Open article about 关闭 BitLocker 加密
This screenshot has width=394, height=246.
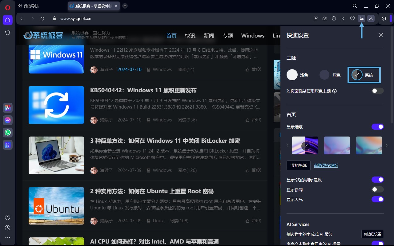click(x=165, y=141)
